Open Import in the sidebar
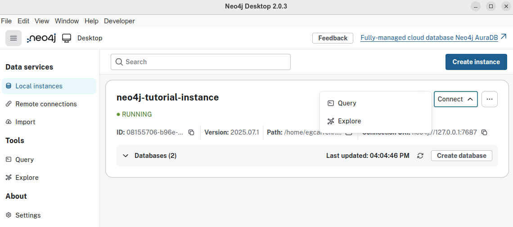 point(25,122)
